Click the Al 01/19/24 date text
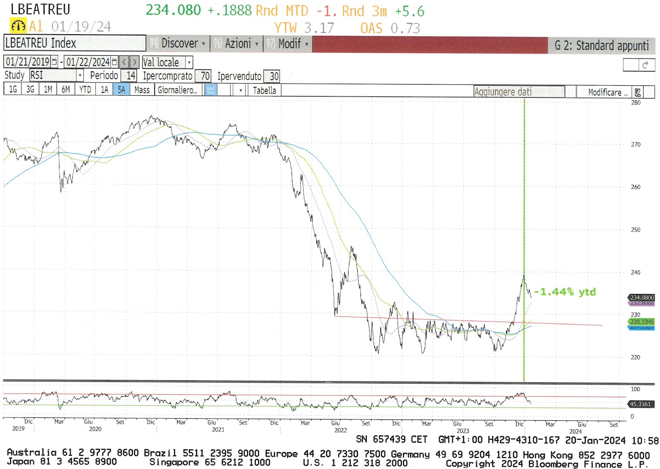This screenshot has width=660, height=469. (x=70, y=27)
